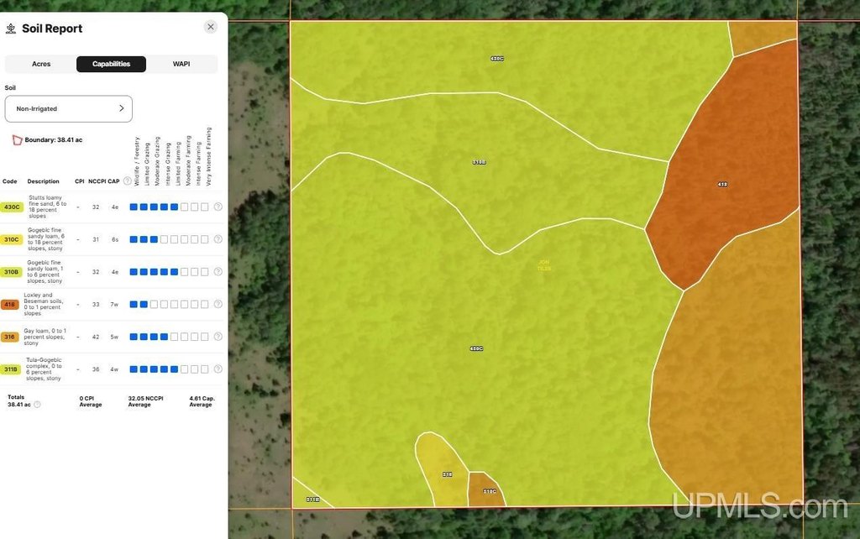860x539 pixels.
Task: Switch to the WAPI tab
Action: (x=181, y=64)
